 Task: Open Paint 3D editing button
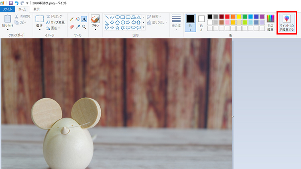point(287,23)
